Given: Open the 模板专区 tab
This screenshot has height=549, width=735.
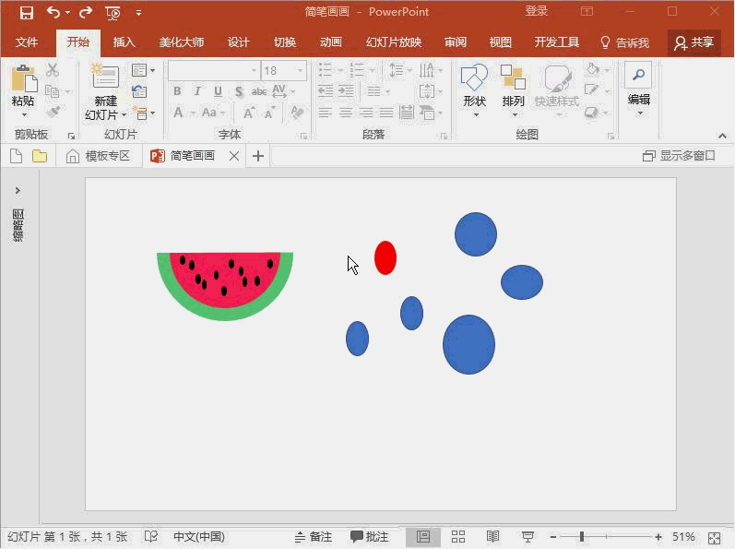Looking at the screenshot, I should pyautogui.click(x=99, y=156).
